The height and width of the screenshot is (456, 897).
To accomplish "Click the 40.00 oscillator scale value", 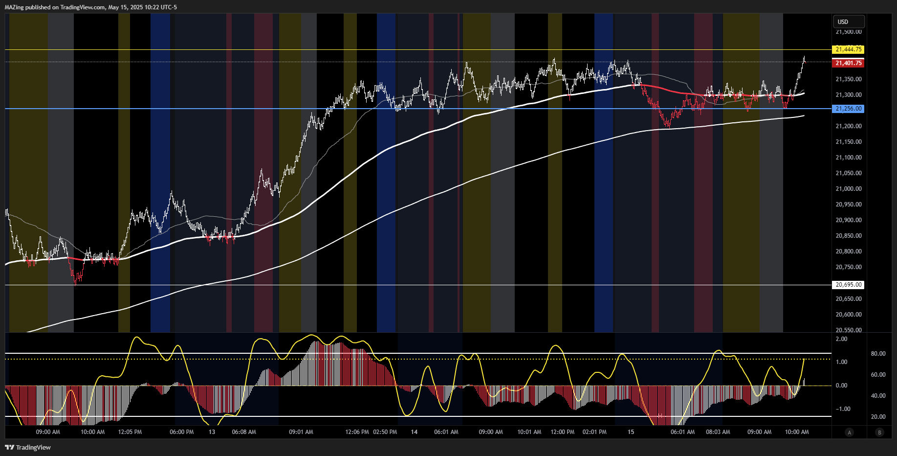I will coord(878,396).
